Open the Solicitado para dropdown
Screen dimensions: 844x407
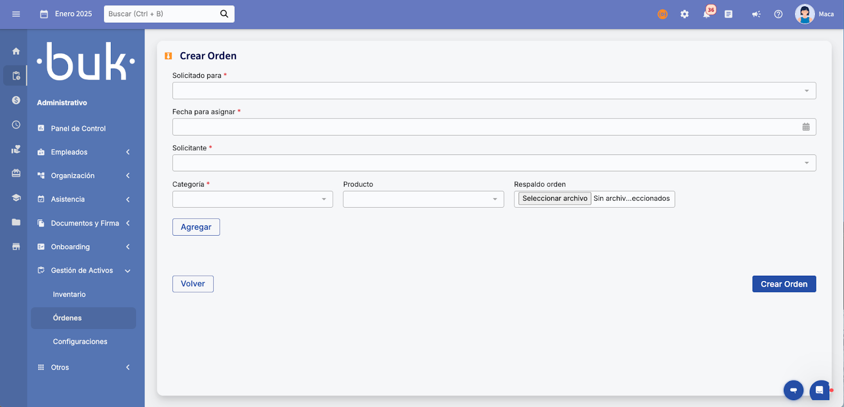(x=494, y=91)
